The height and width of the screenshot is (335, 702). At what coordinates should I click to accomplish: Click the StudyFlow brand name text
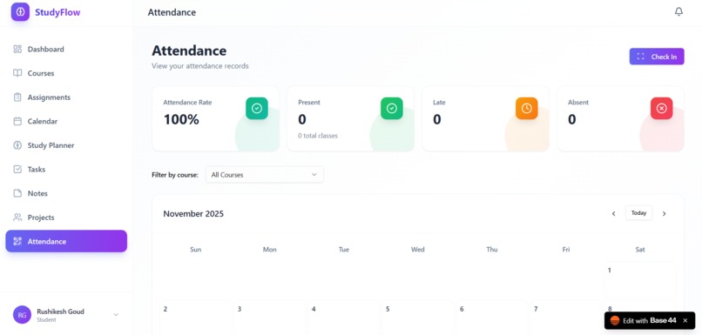[57, 12]
